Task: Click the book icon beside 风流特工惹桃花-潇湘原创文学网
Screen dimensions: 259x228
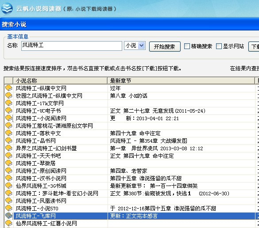Action: [x=9, y=125]
